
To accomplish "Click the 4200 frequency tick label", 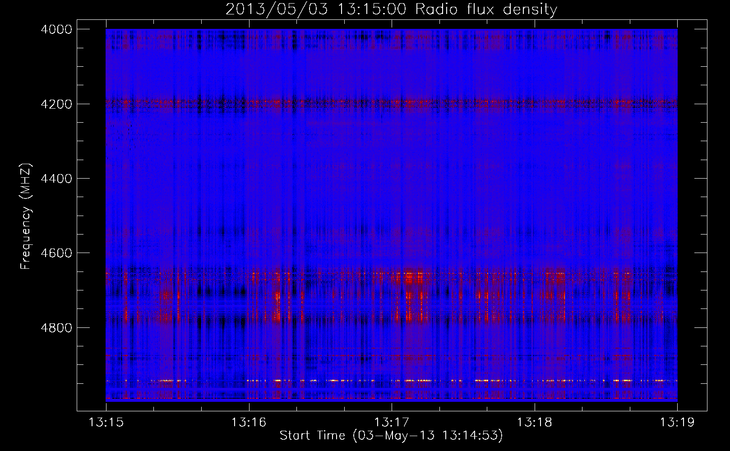I will coord(56,104).
